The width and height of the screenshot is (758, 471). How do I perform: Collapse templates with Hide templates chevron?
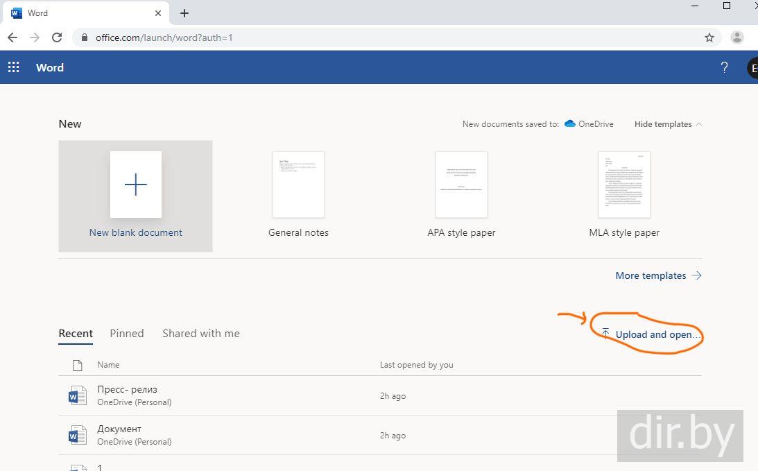(x=698, y=124)
